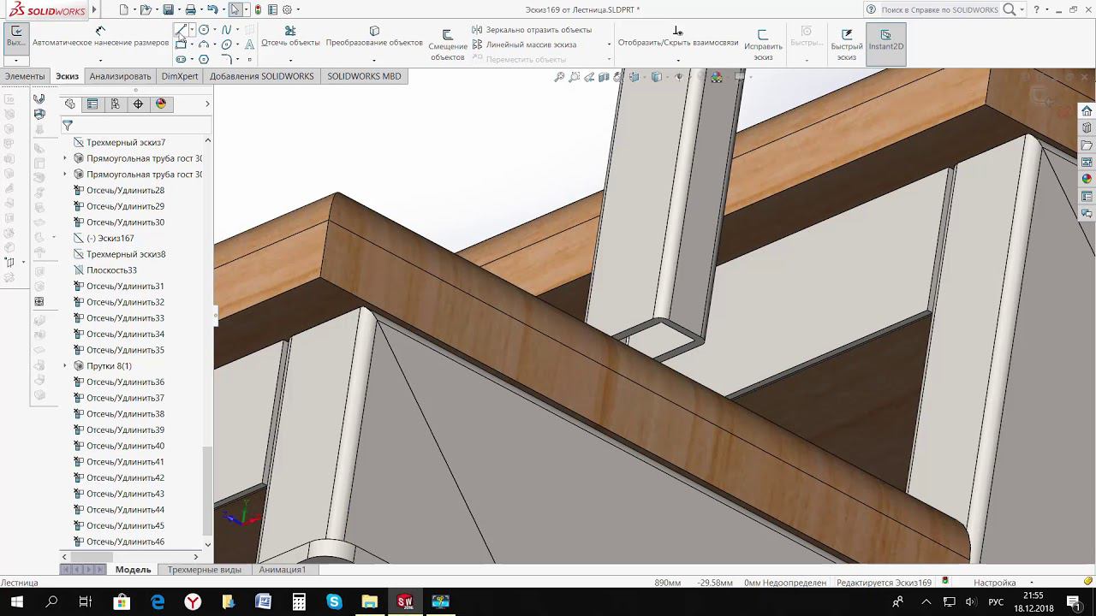
Task: Switch to the Элементы tab
Action: (x=25, y=76)
